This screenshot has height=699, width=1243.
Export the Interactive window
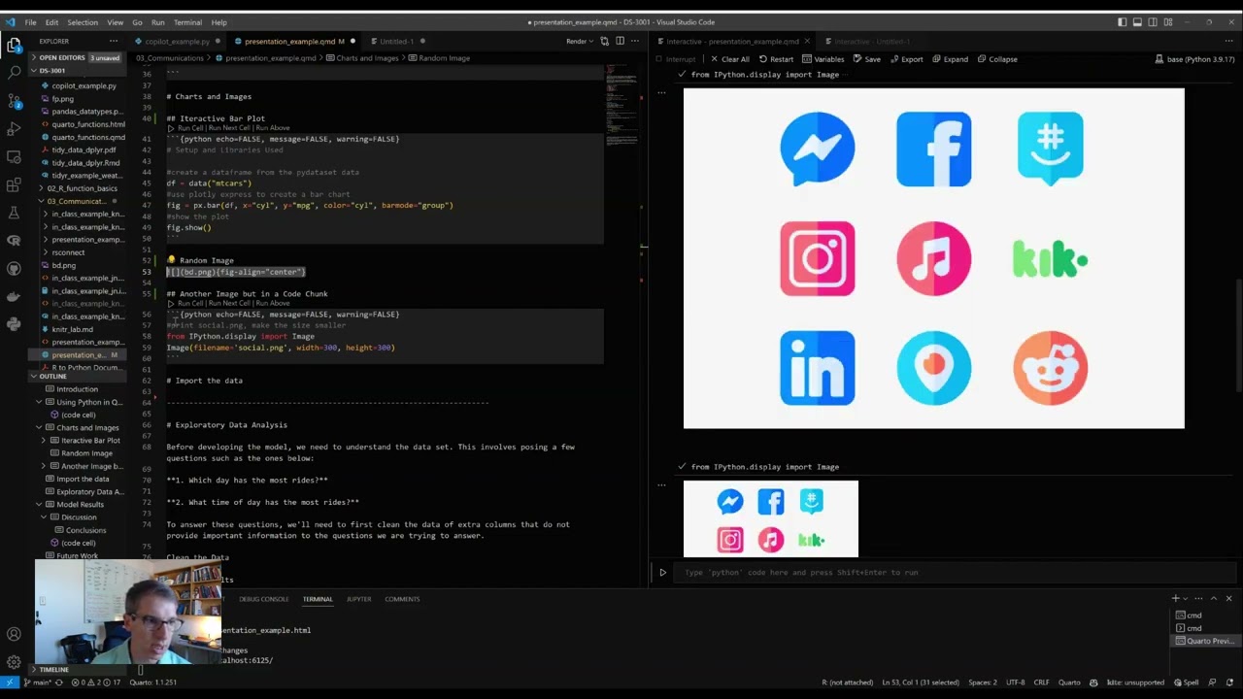click(x=906, y=59)
